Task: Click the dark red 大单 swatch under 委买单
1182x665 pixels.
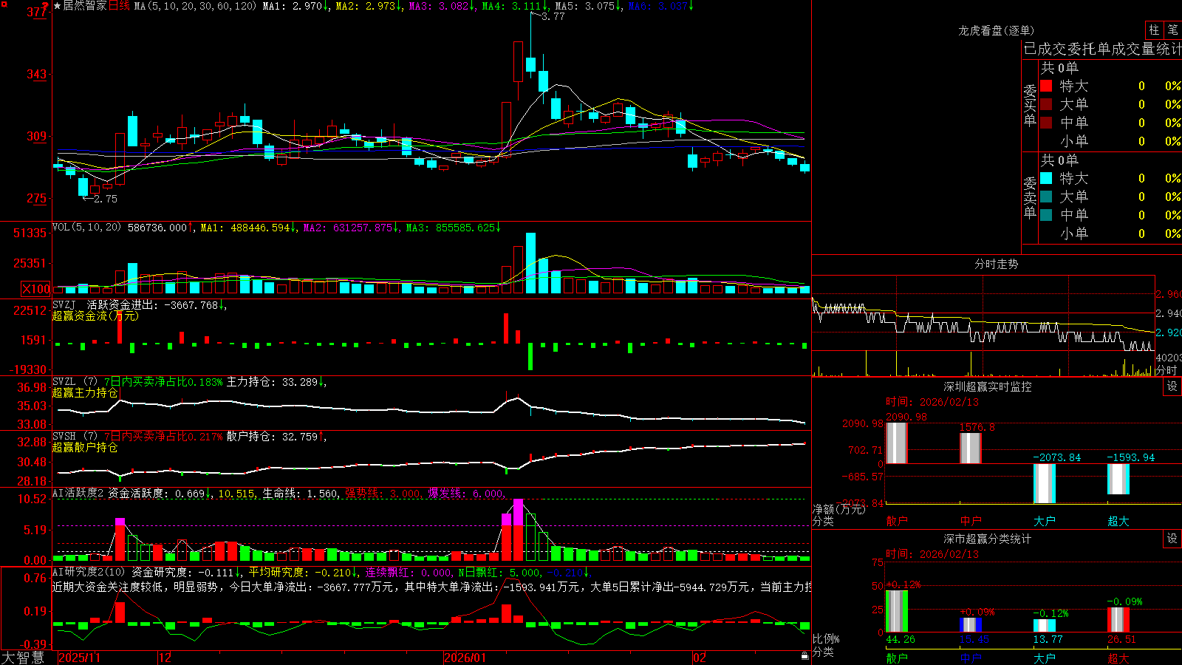Action: coord(1046,104)
